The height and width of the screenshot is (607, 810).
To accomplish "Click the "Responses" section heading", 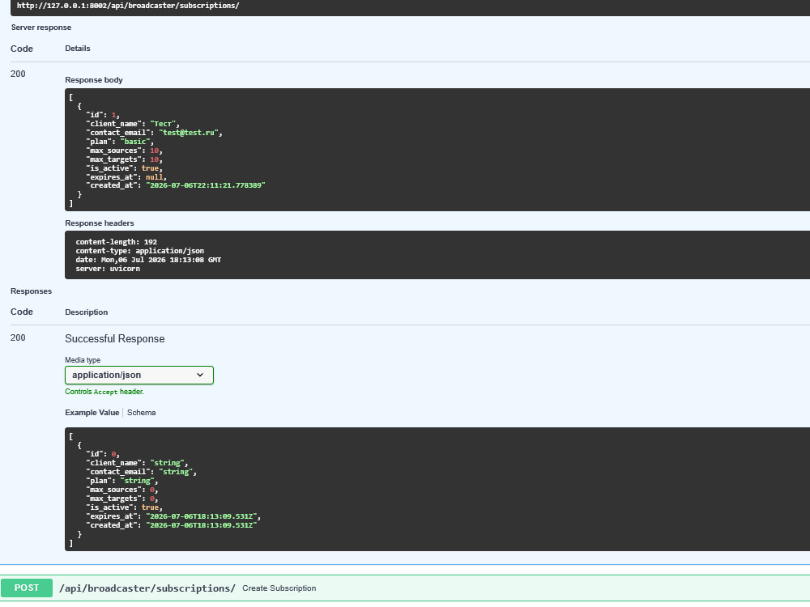I will (31, 291).
